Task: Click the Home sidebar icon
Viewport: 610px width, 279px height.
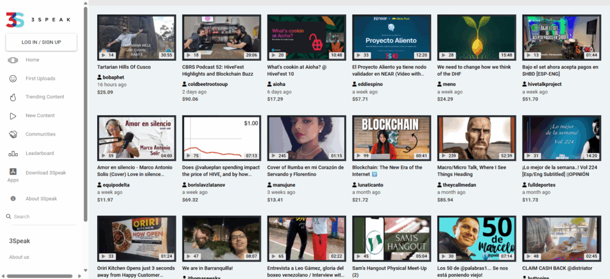Action: click(13, 60)
